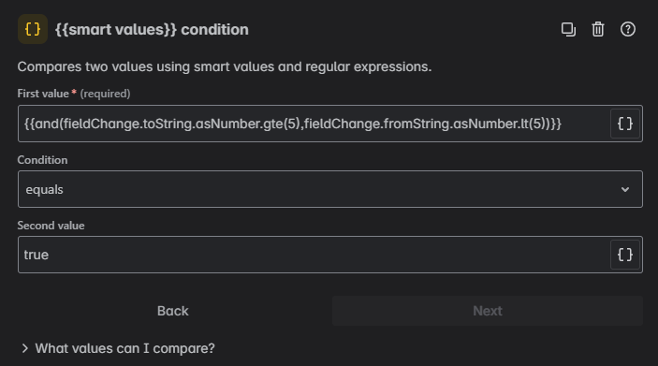The width and height of the screenshot is (658, 366).
Task: Open smart value picker for First value
Action: pyautogui.click(x=625, y=124)
